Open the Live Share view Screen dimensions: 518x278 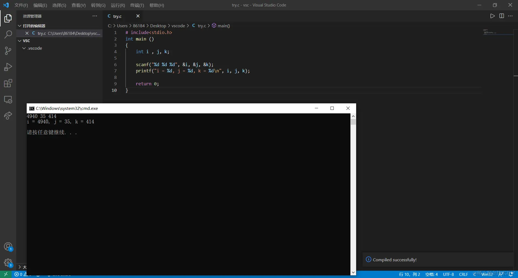click(8, 116)
